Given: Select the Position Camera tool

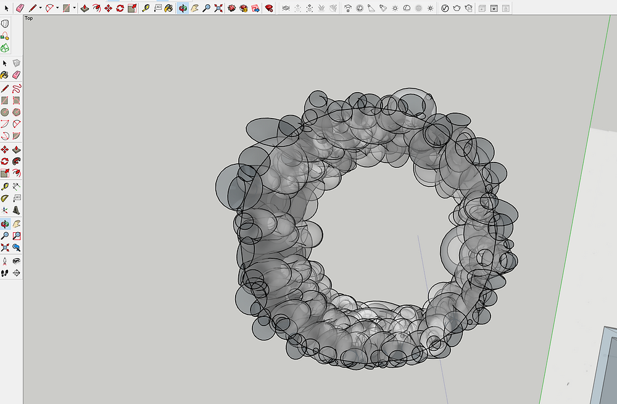Looking at the screenshot, I should point(5,261).
